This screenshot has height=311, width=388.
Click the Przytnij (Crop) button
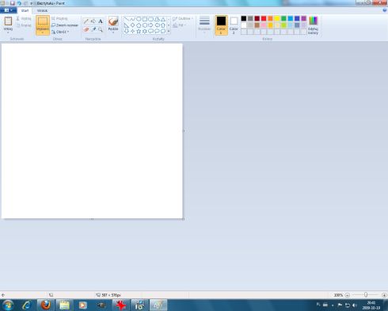coord(59,18)
